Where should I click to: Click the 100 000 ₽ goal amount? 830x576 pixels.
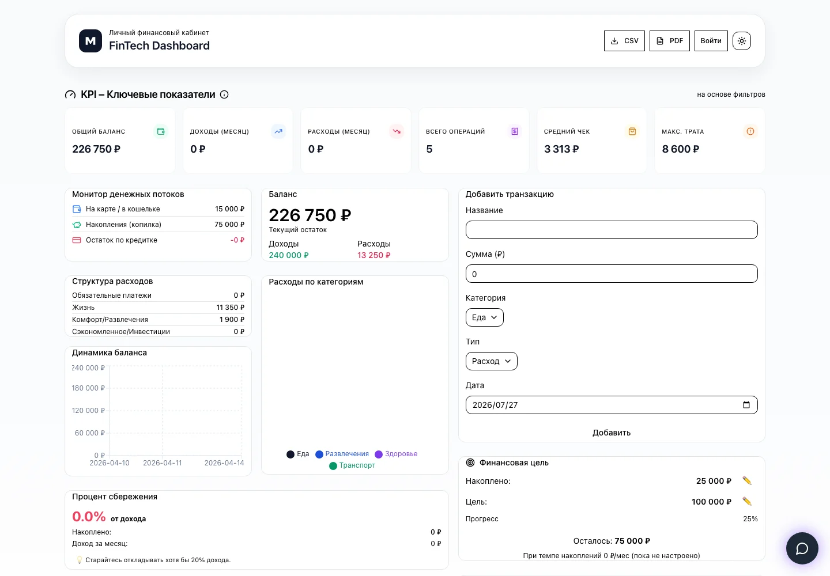tap(711, 502)
